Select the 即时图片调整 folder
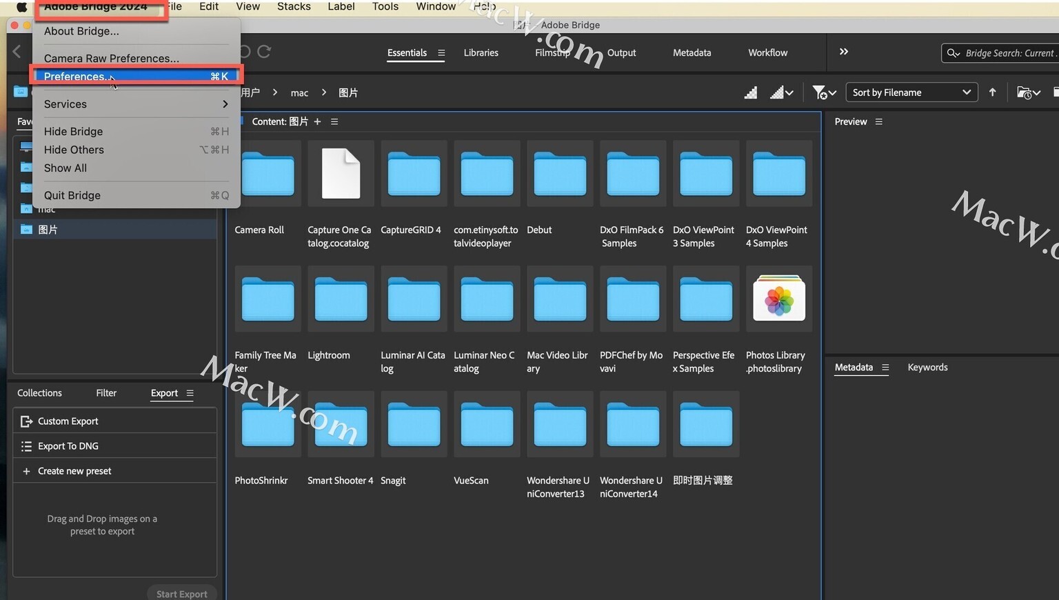Screen dimensions: 1059x600 (706, 425)
